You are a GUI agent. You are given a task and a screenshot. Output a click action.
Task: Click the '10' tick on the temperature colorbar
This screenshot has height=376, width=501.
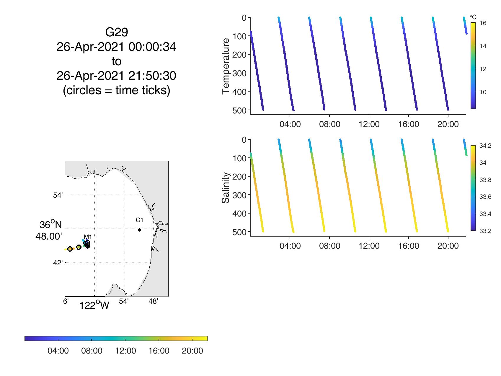pyautogui.click(x=483, y=92)
